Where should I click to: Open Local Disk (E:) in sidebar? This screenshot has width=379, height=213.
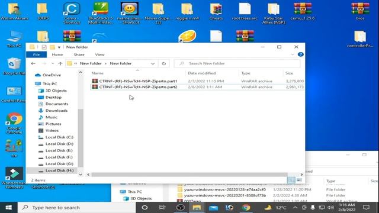(56, 150)
